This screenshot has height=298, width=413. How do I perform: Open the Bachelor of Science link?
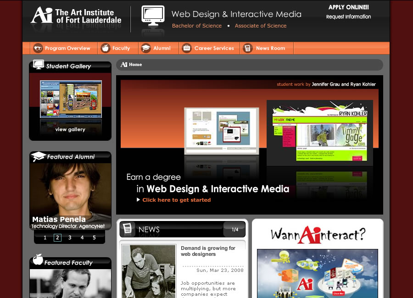point(196,26)
